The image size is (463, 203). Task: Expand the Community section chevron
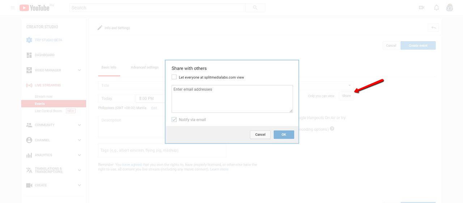coord(80,125)
